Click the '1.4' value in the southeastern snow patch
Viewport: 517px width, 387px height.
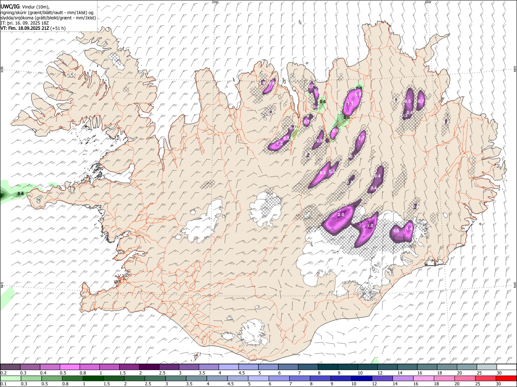pyautogui.click(x=409, y=229)
